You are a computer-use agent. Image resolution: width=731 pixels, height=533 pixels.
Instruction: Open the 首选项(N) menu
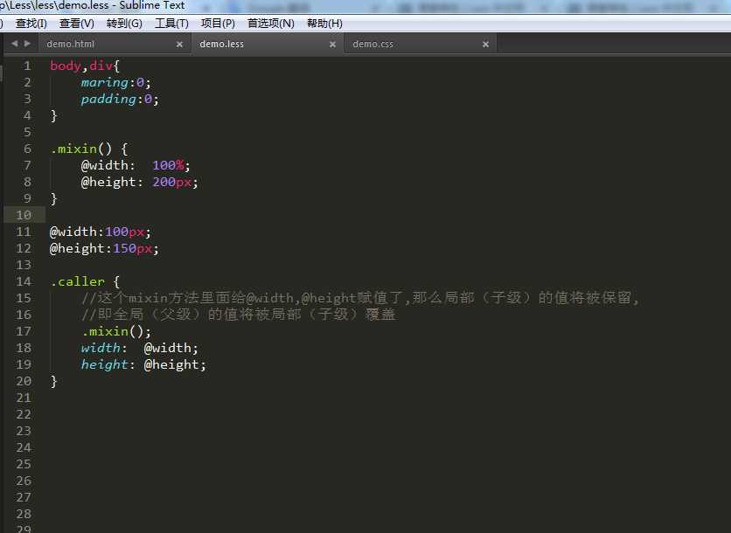(x=270, y=24)
